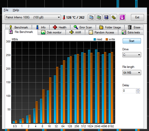Viewport: 149px width, 131px height.
Task: Open the Folder Usage tab
Action: [x=110, y=27]
